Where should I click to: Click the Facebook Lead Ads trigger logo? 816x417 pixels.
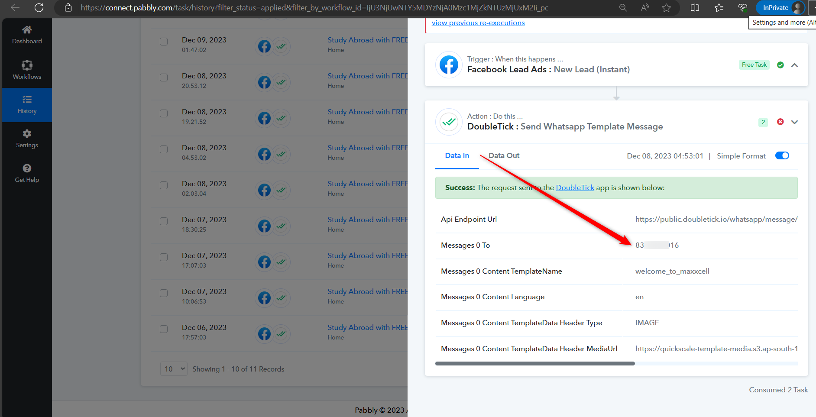449,65
